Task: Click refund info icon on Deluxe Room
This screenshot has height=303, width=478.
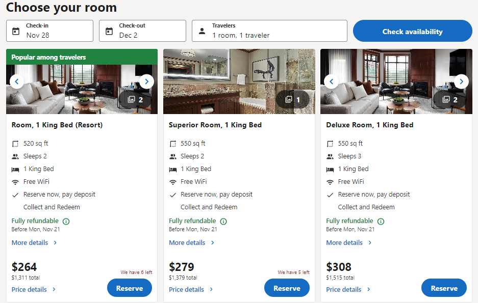Action: [381, 222]
